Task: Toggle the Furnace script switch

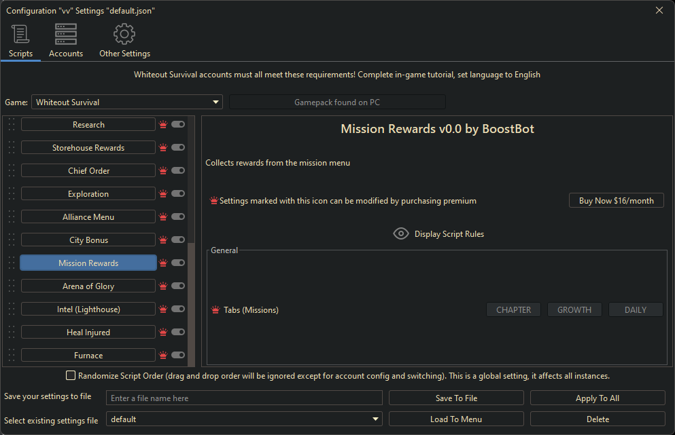Action: (178, 355)
